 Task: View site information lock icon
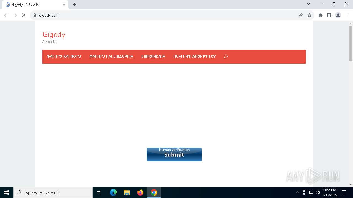click(35, 15)
